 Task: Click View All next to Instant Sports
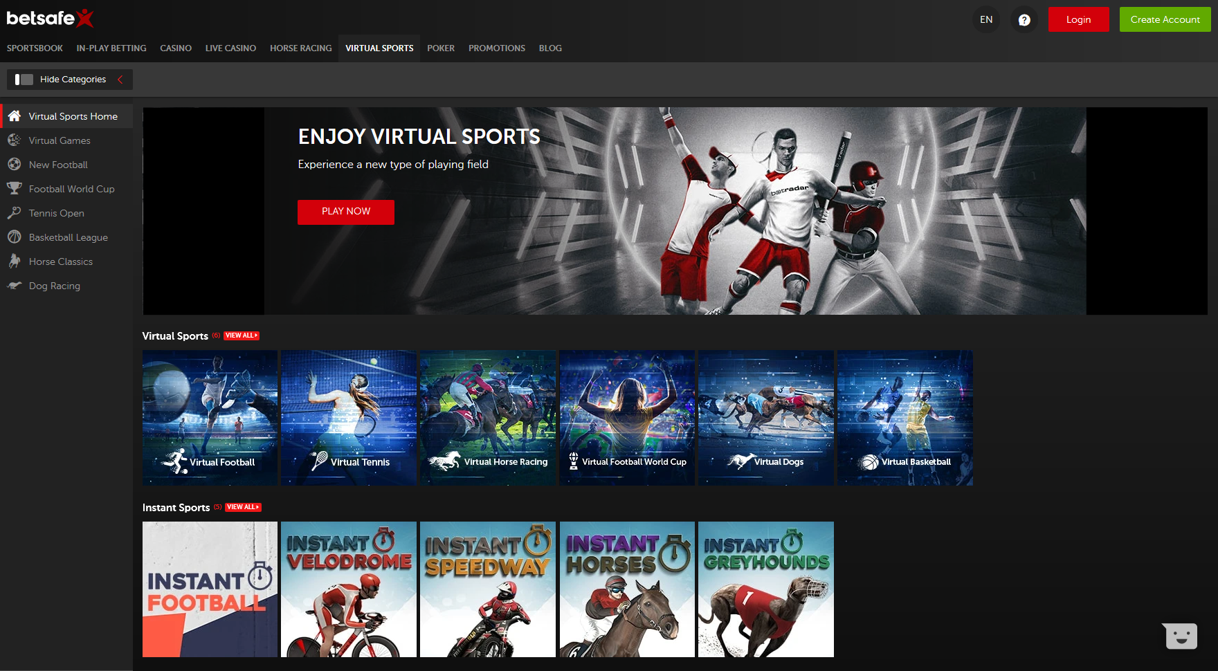coord(243,507)
